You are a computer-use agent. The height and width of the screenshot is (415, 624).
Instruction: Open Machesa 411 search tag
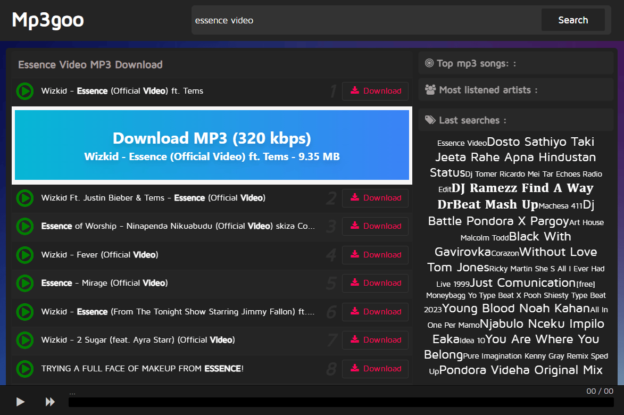click(x=560, y=206)
